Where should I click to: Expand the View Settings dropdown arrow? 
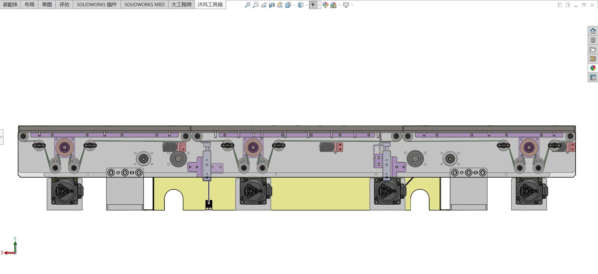click(x=352, y=5)
